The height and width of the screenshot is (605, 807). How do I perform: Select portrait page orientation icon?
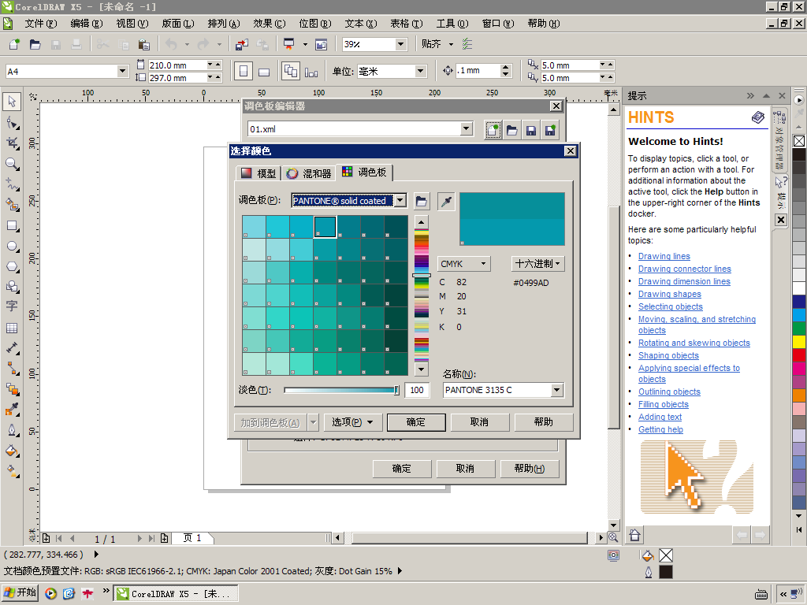point(244,71)
